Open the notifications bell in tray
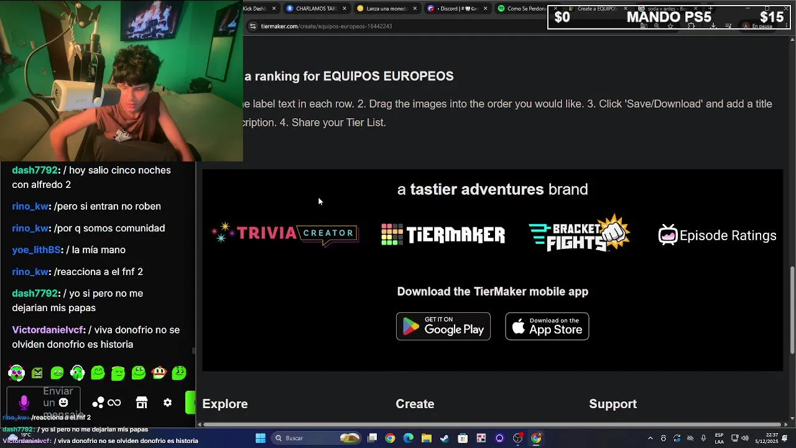The width and height of the screenshot is (796, 448). (785, 438)
